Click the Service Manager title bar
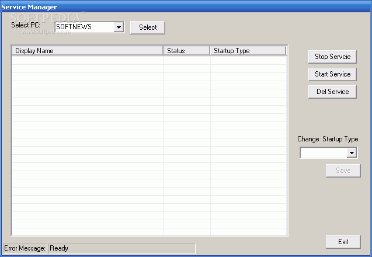Viewport: 372px width, 257px height. 186,7
